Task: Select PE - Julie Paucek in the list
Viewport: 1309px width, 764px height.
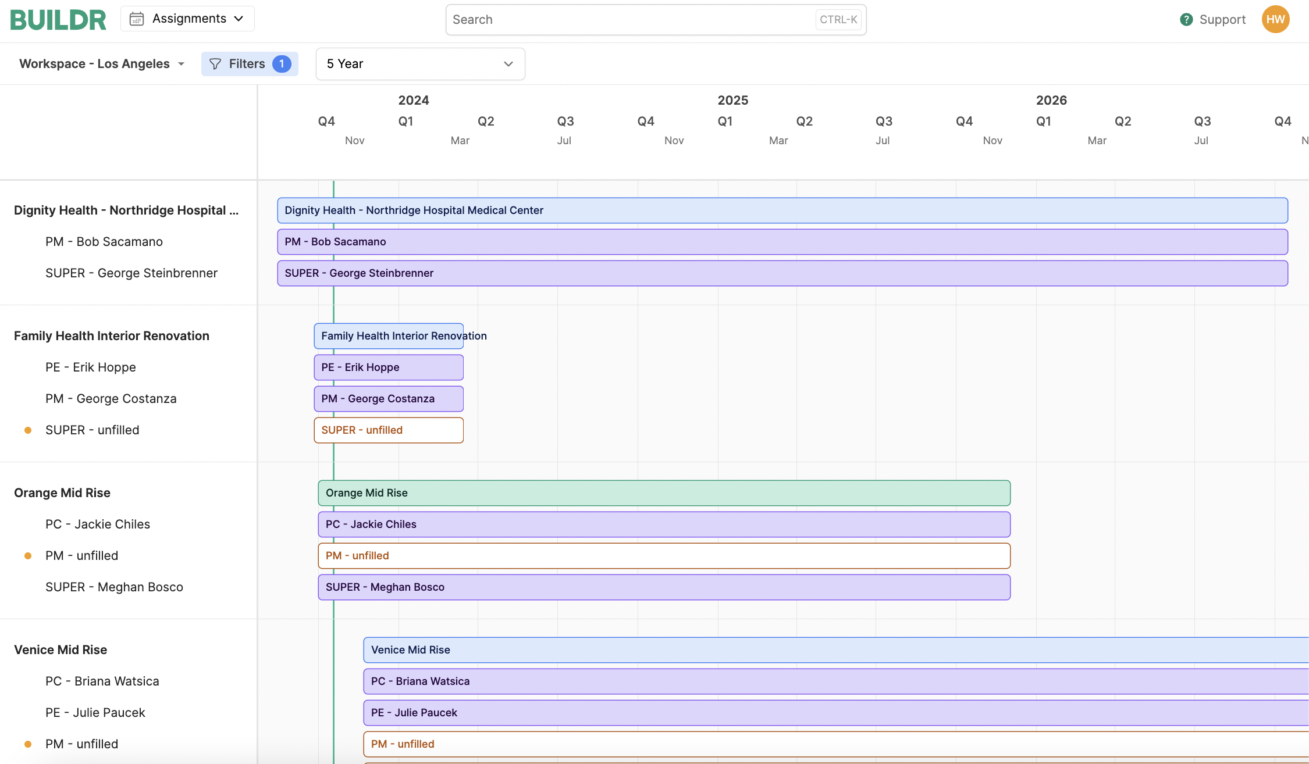Action: 95,713
